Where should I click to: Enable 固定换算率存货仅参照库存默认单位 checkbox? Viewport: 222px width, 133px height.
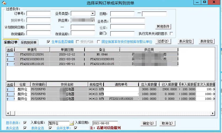[x=99, y=42]
